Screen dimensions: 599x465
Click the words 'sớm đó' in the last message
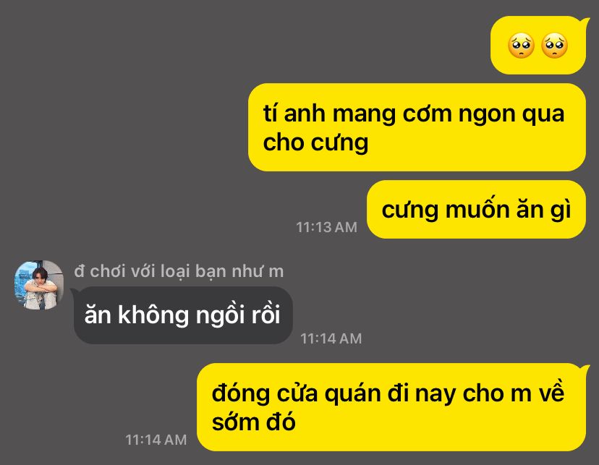[x=254, y=422]
